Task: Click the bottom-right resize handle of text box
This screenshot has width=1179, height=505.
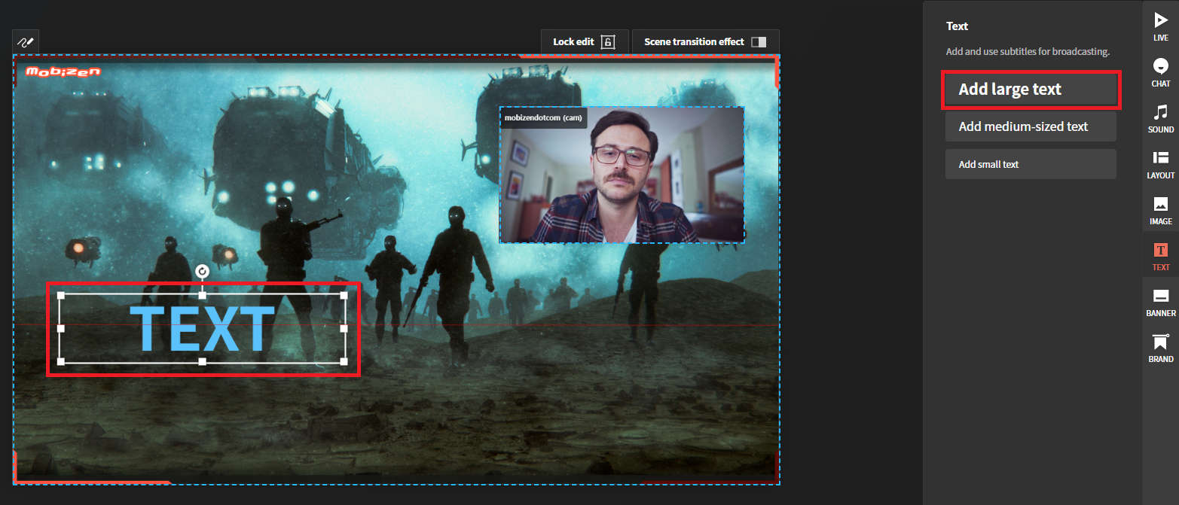Action: click(x=344, y=362)
